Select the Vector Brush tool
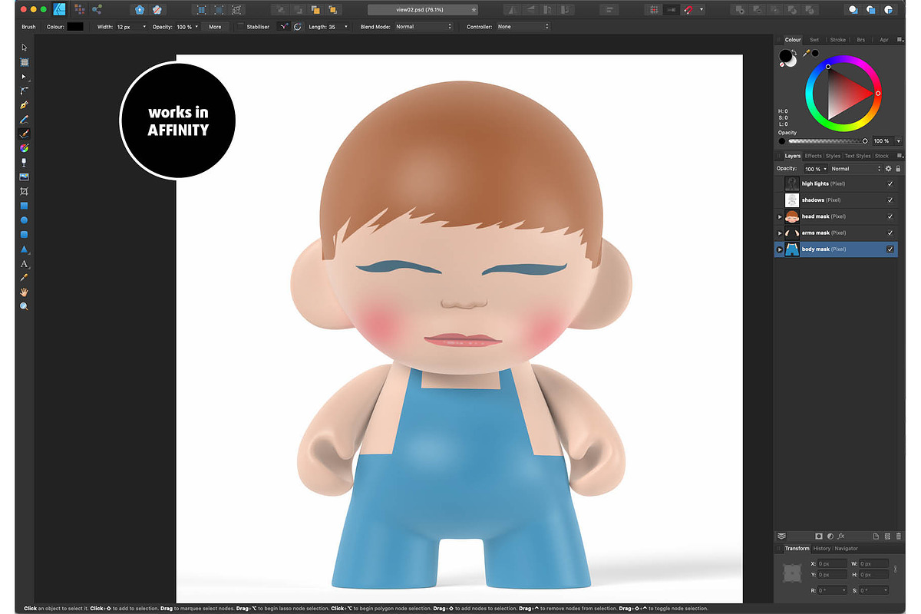Image resolution: width=921 pixels, height=614 pixels. pyautogui.click(x=24, y=134)
